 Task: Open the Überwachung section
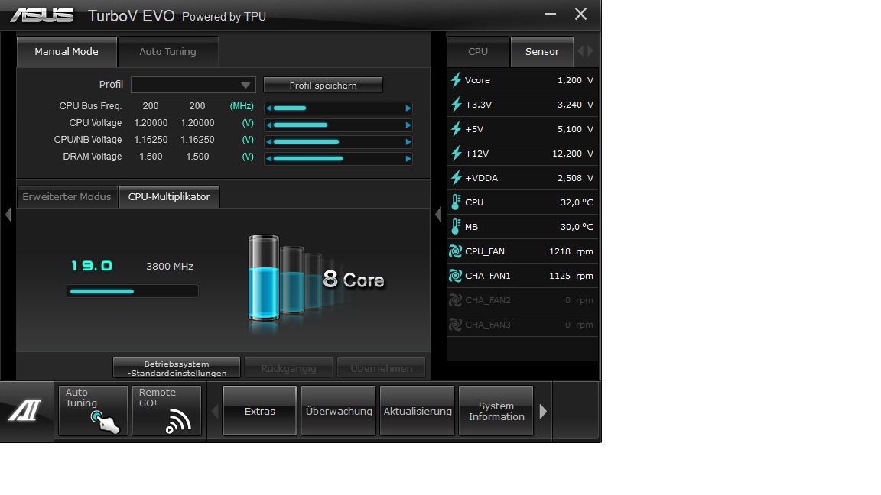[x=339, y=411]
